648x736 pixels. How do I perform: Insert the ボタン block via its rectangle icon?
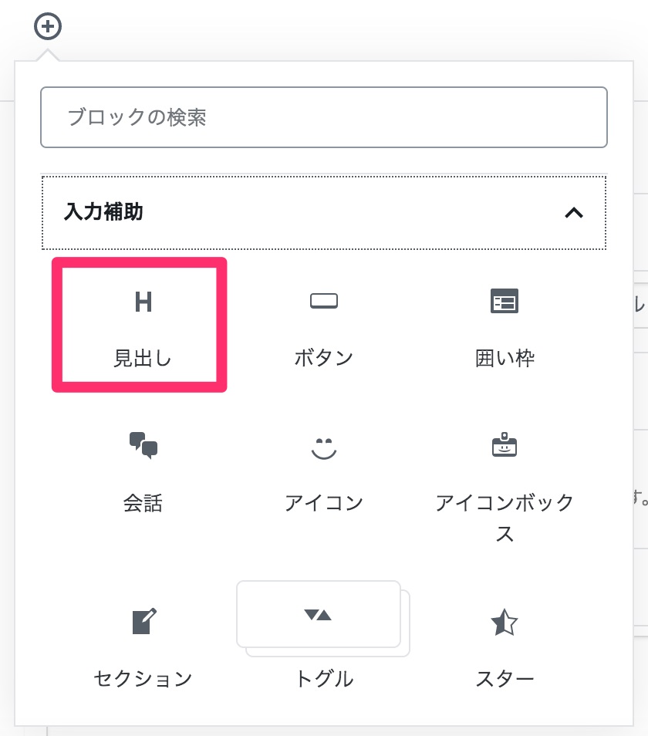click(323, 302)
